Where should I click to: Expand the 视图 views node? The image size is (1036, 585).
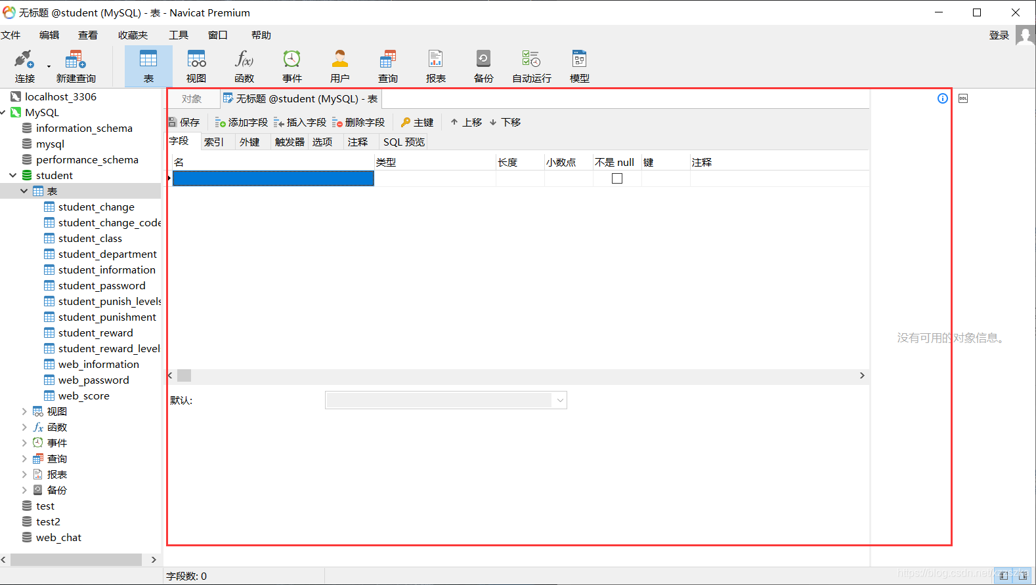point(24,411)
